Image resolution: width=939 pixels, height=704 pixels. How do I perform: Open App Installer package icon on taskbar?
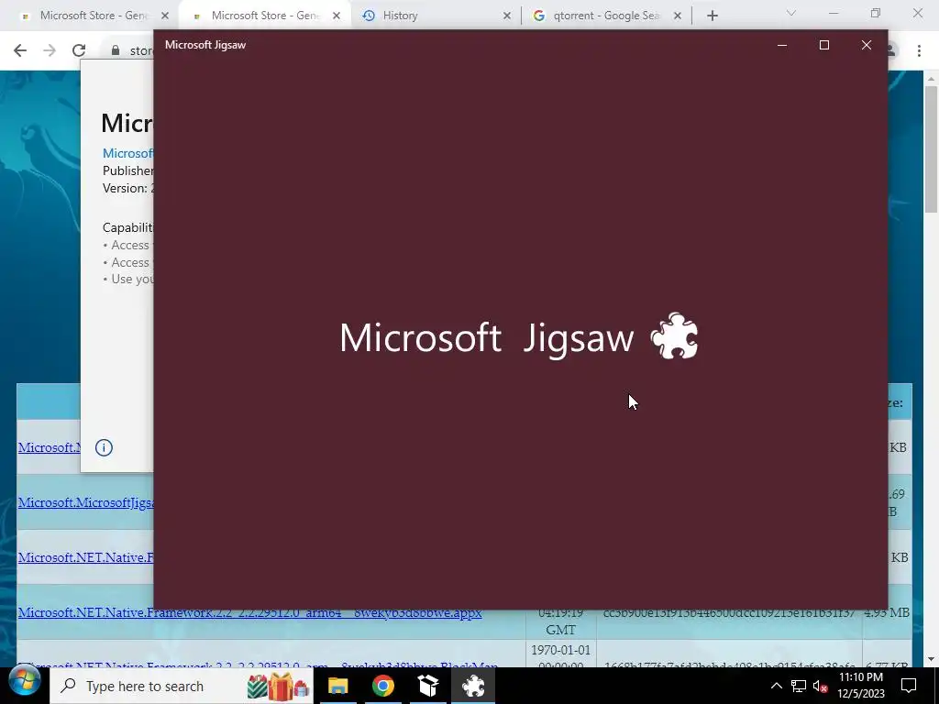pos(428,686)
